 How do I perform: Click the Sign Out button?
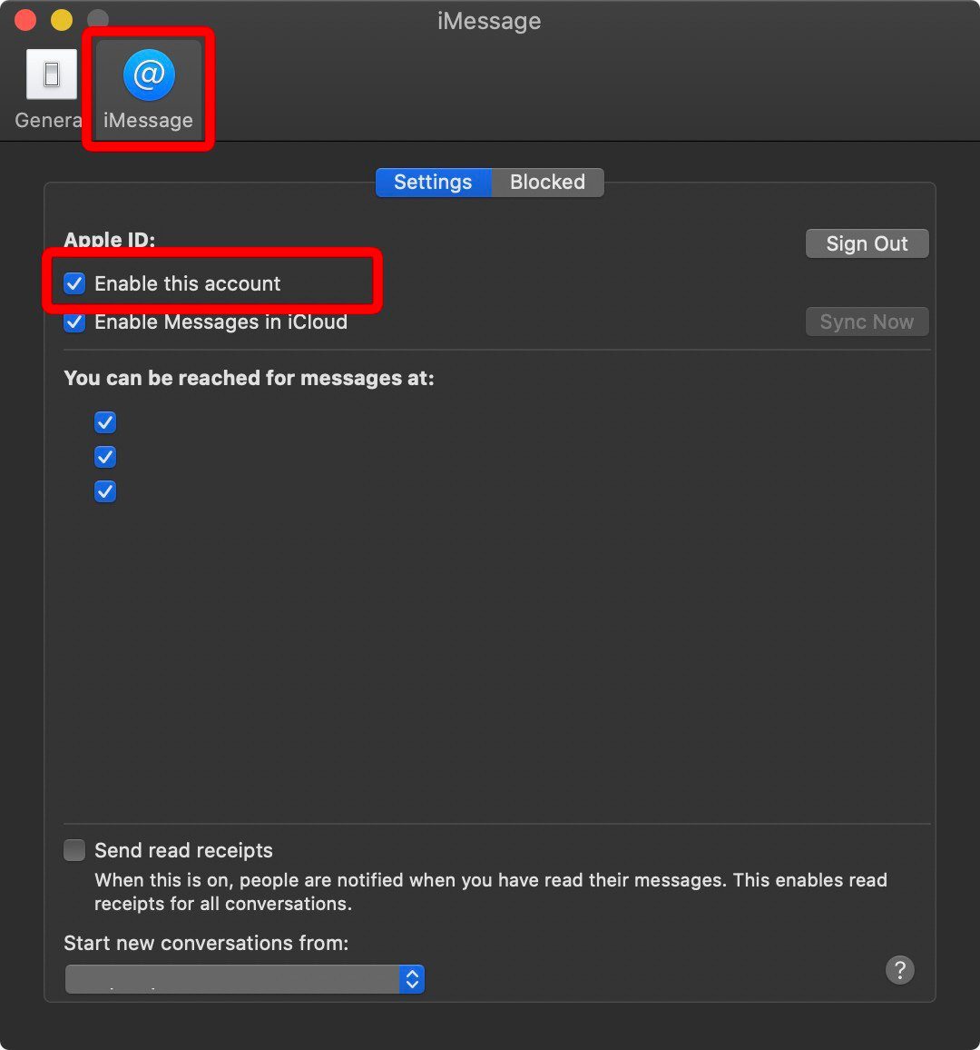pos(867,243)
